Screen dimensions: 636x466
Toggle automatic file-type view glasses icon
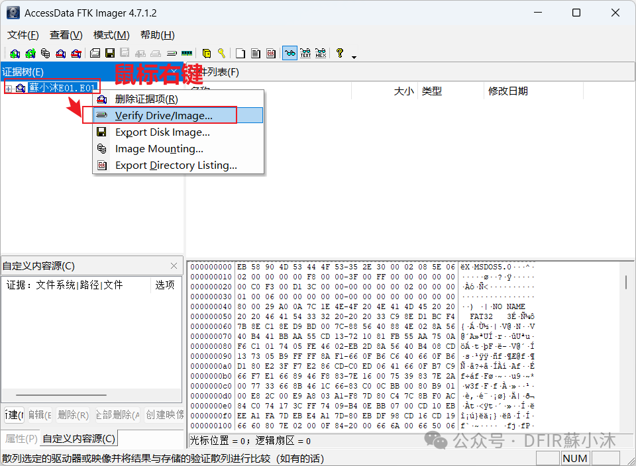click(x=290, y=53)
